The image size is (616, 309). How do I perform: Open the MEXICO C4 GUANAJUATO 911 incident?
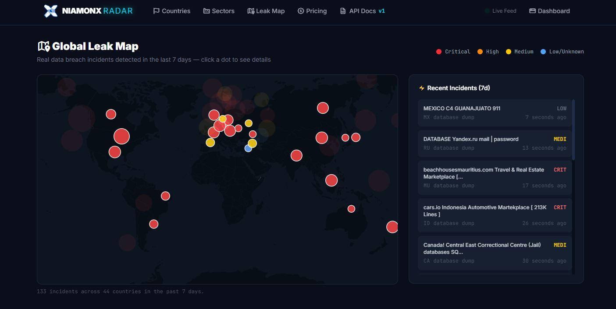coord(495,113)
